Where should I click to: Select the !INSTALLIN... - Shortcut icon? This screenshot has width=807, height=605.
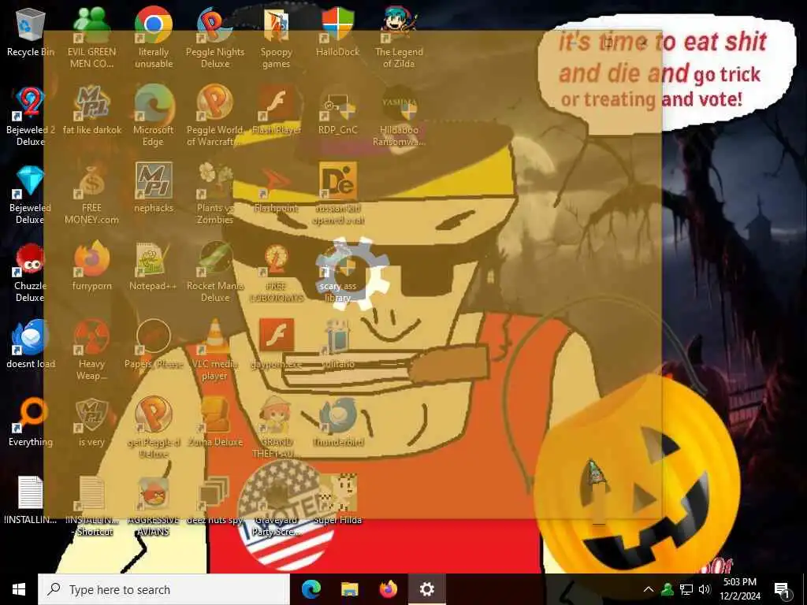tap(91, 507)
